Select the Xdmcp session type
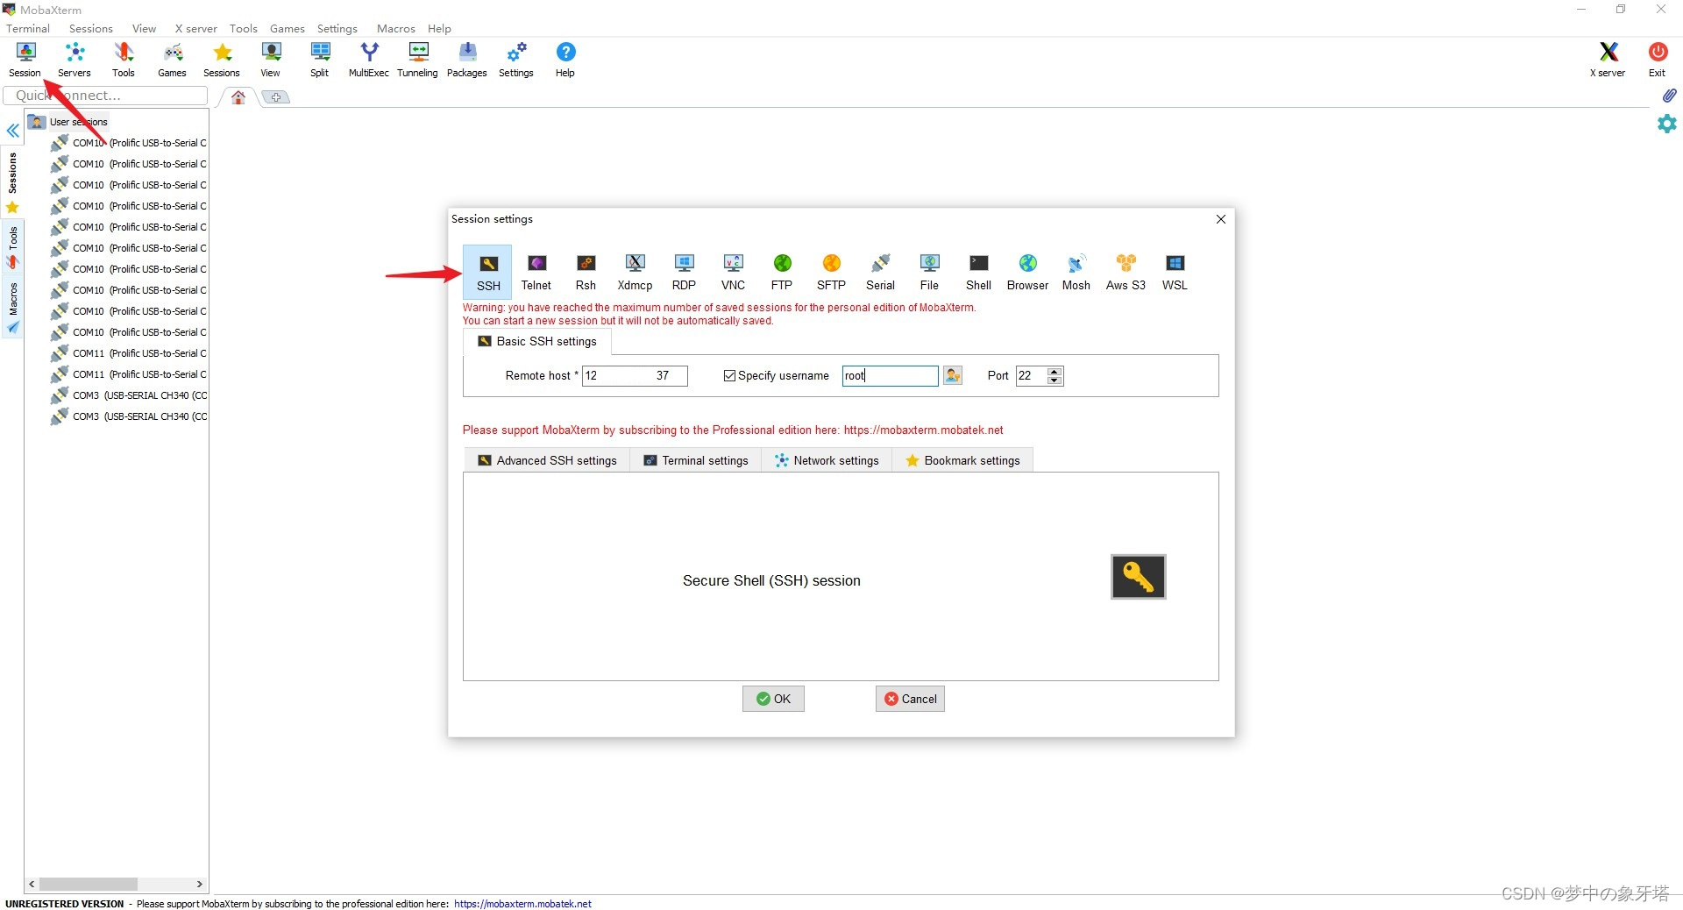The height and width of the screenshot is (910, 1683). pos(635,273)
